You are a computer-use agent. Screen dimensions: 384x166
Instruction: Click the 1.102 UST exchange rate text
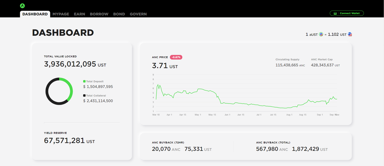pos(337,34)
